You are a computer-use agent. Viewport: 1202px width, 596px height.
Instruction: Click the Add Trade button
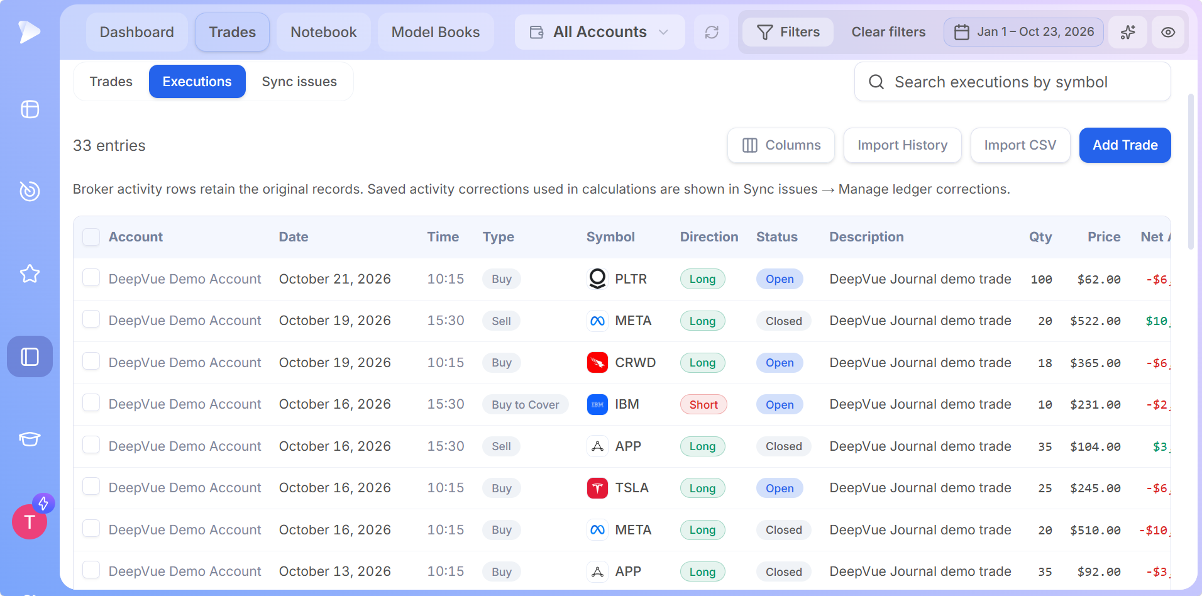pyautogui.click(x=1125, y=145)
